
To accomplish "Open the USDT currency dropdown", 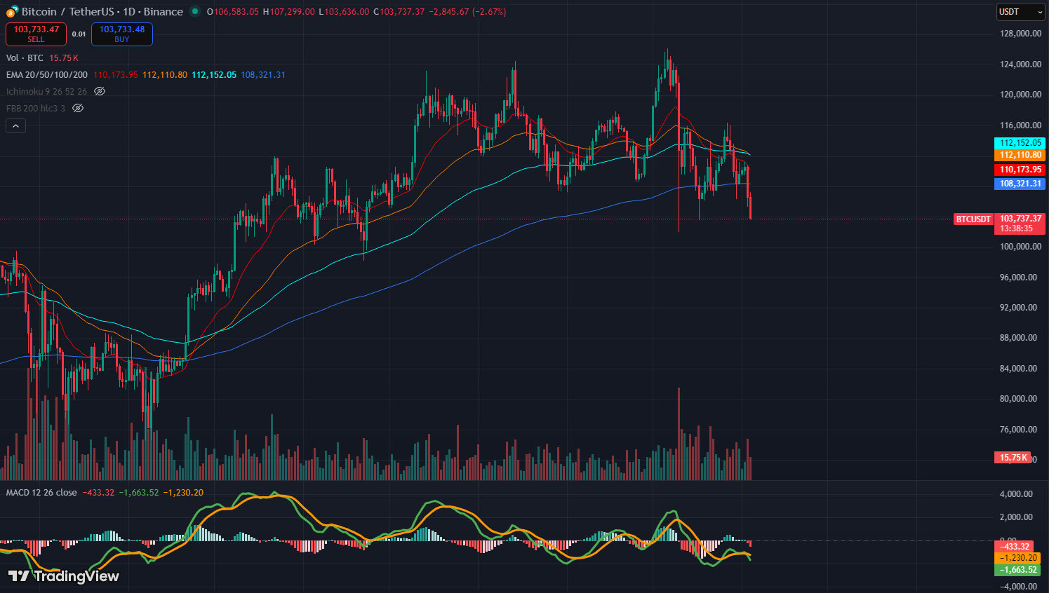I will (1021, 12).
